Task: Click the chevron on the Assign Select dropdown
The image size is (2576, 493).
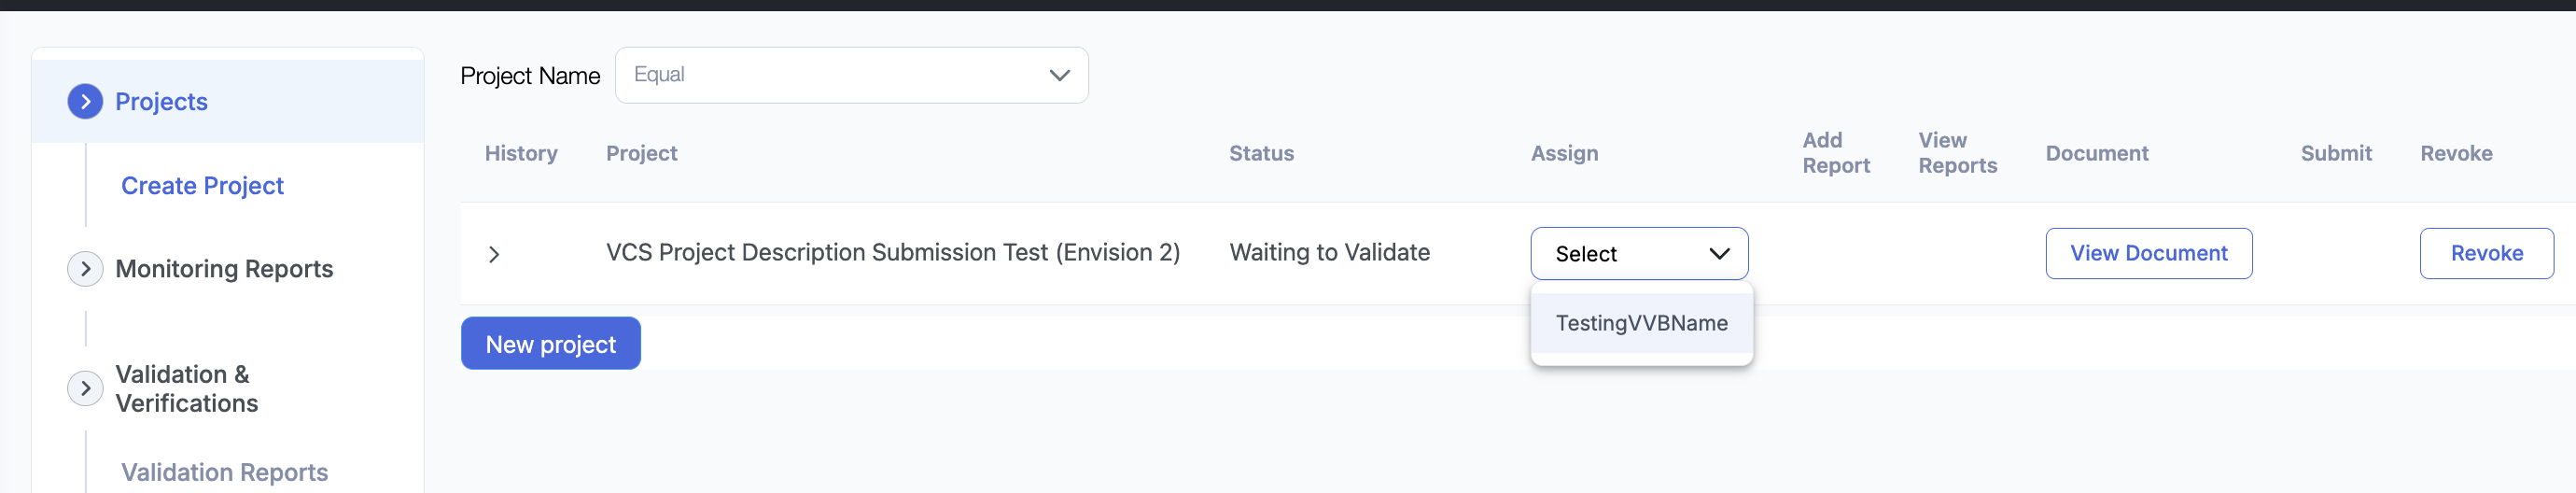Action: coord(1719,254)
